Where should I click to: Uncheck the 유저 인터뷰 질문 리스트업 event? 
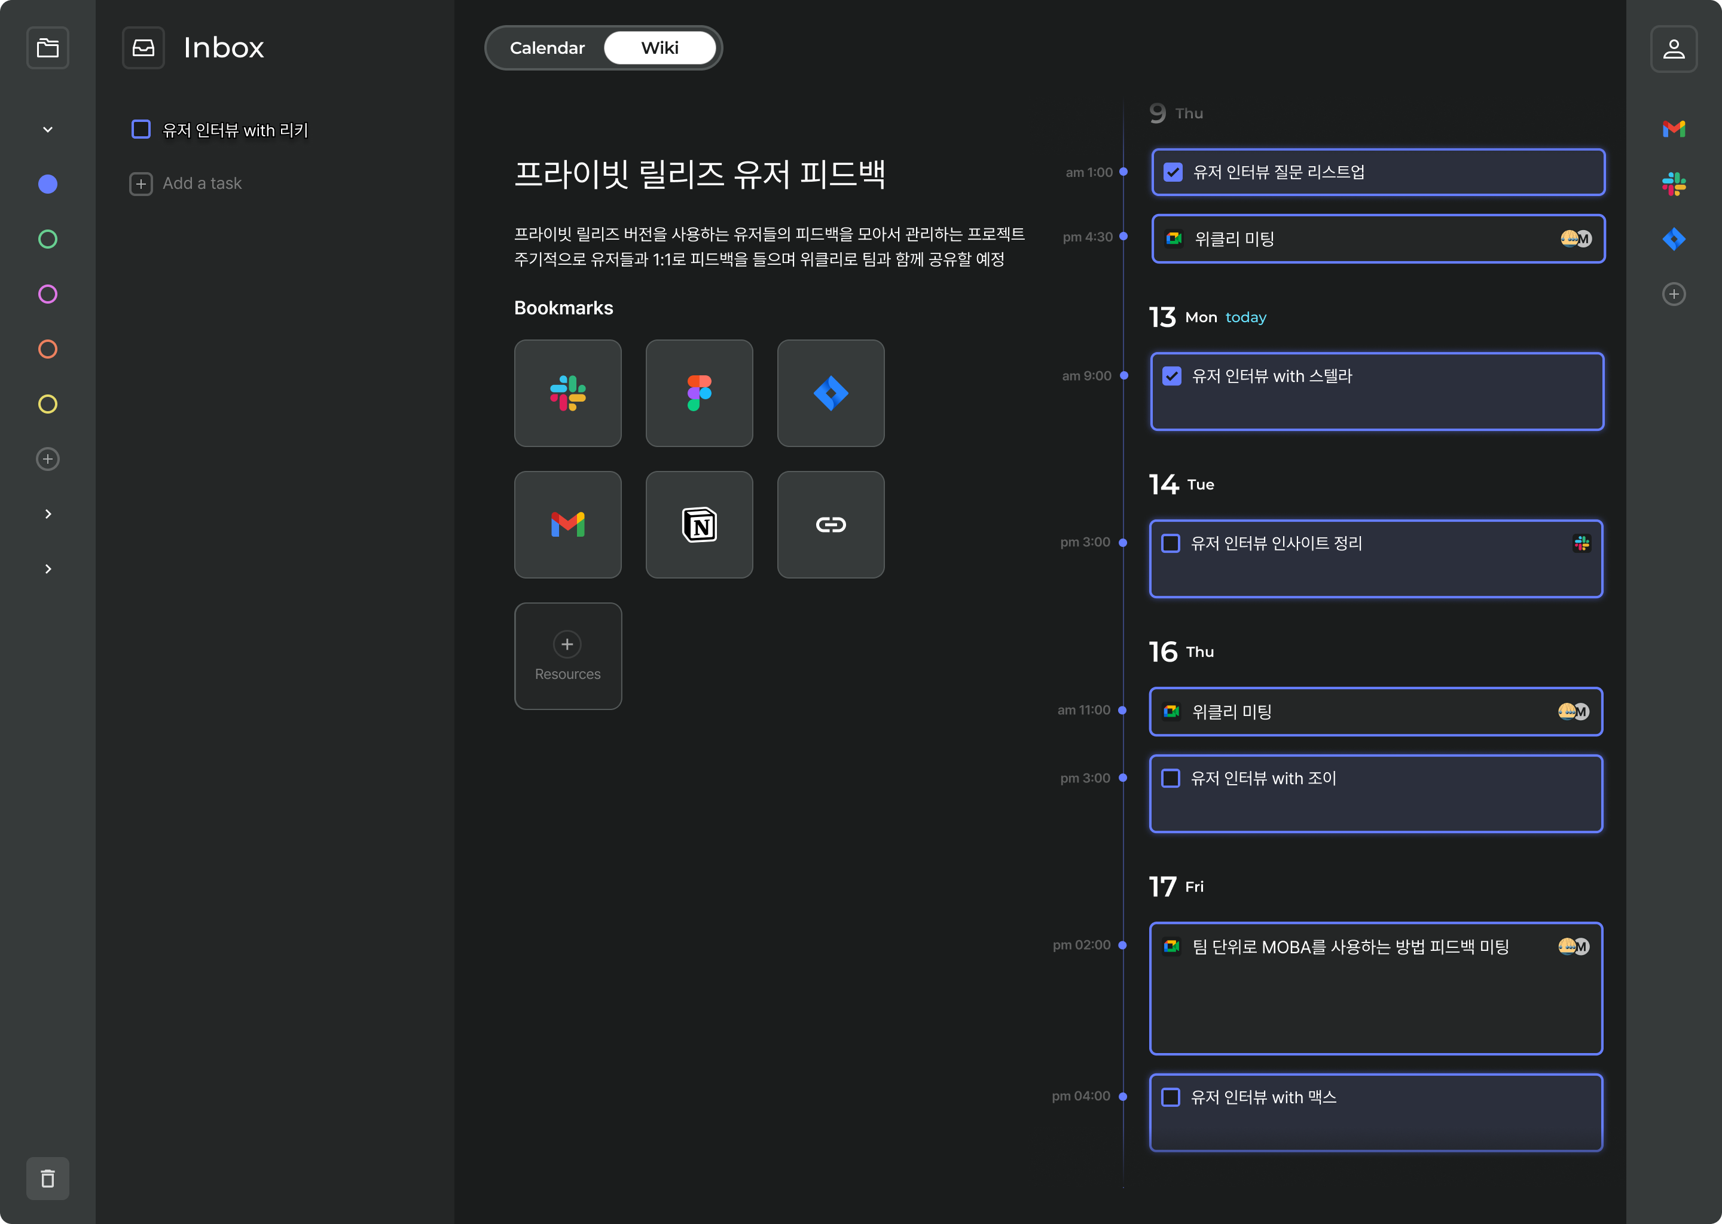[1173, 172]
